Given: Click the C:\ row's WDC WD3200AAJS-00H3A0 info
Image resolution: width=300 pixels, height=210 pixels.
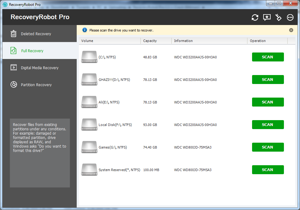Looking at the screenshot, I should (195, 57).
